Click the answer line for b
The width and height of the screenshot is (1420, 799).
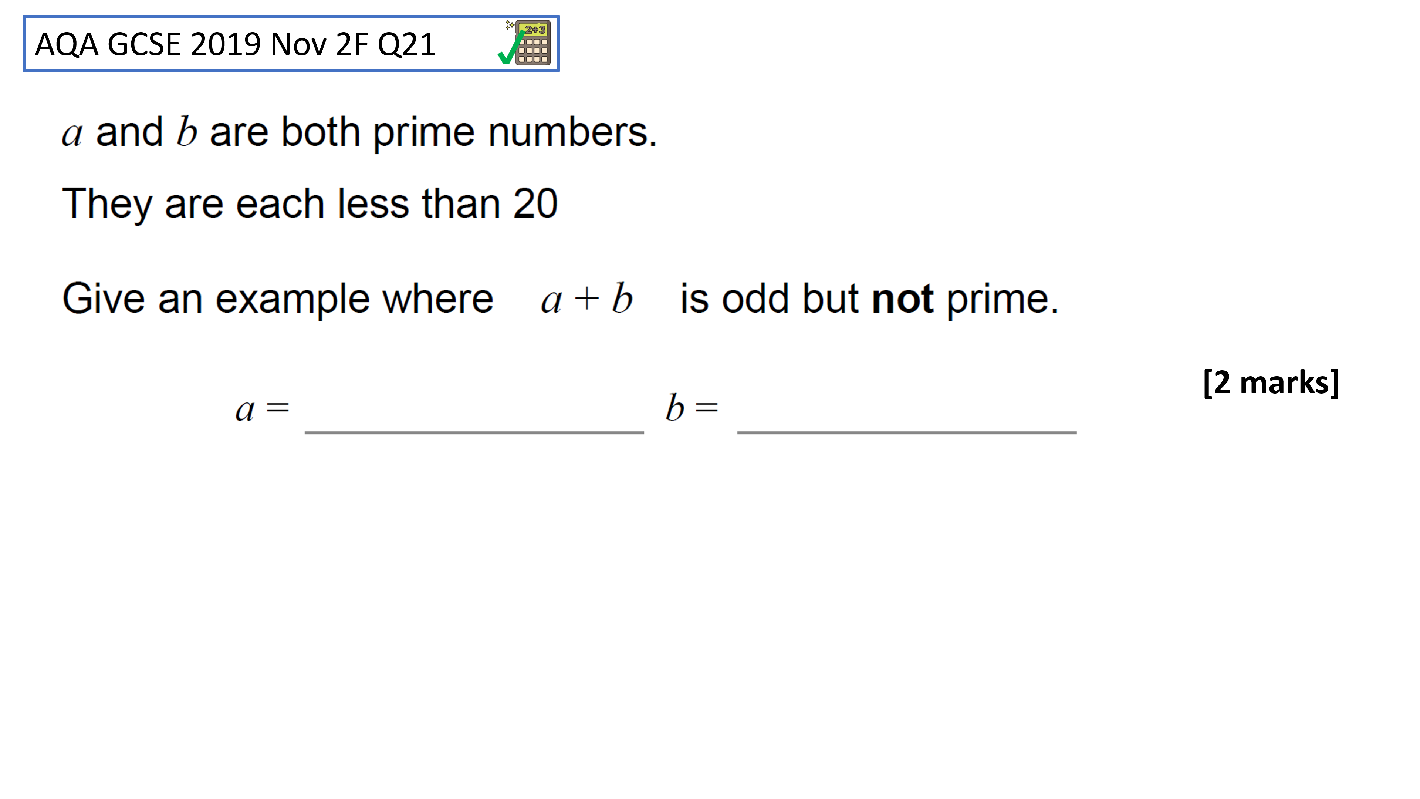(907, 432)
